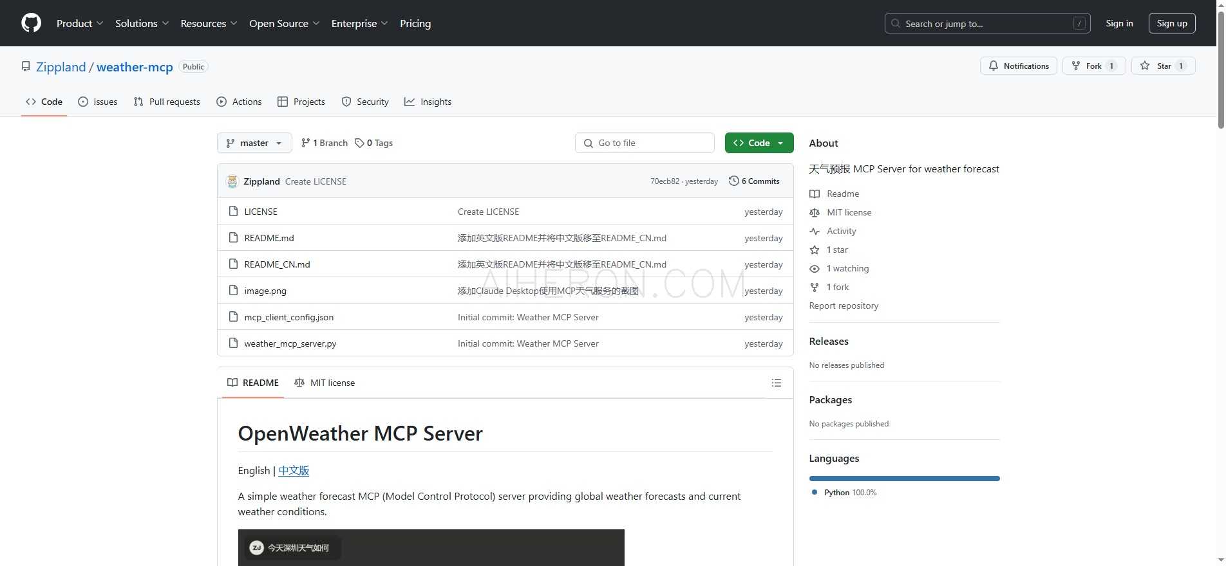Click the Python language progress bar
The width and height of the screenshot is (1226, 566).
pyautogui.click(x=904, y=479)
